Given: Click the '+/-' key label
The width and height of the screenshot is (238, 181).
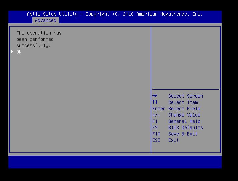Looking at the screenshot, I should (x=156, y=115).
